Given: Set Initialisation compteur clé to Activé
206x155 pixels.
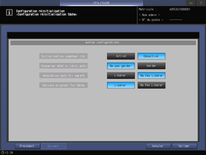Looking at the screenshot, I should pyautogui.click(x=121, y=56).
